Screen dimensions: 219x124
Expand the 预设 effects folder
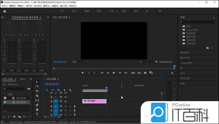180,26
